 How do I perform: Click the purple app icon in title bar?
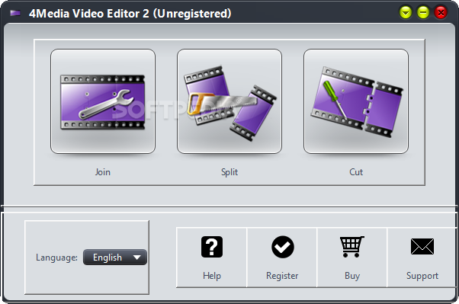[x=15, y=13]
